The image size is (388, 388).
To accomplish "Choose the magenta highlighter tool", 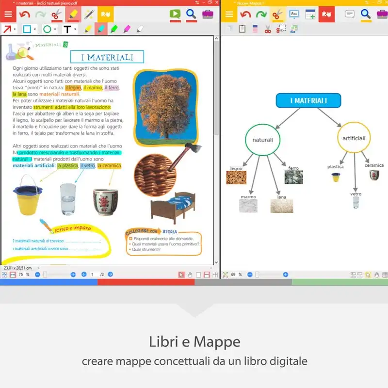I will (x=127, y=29).
